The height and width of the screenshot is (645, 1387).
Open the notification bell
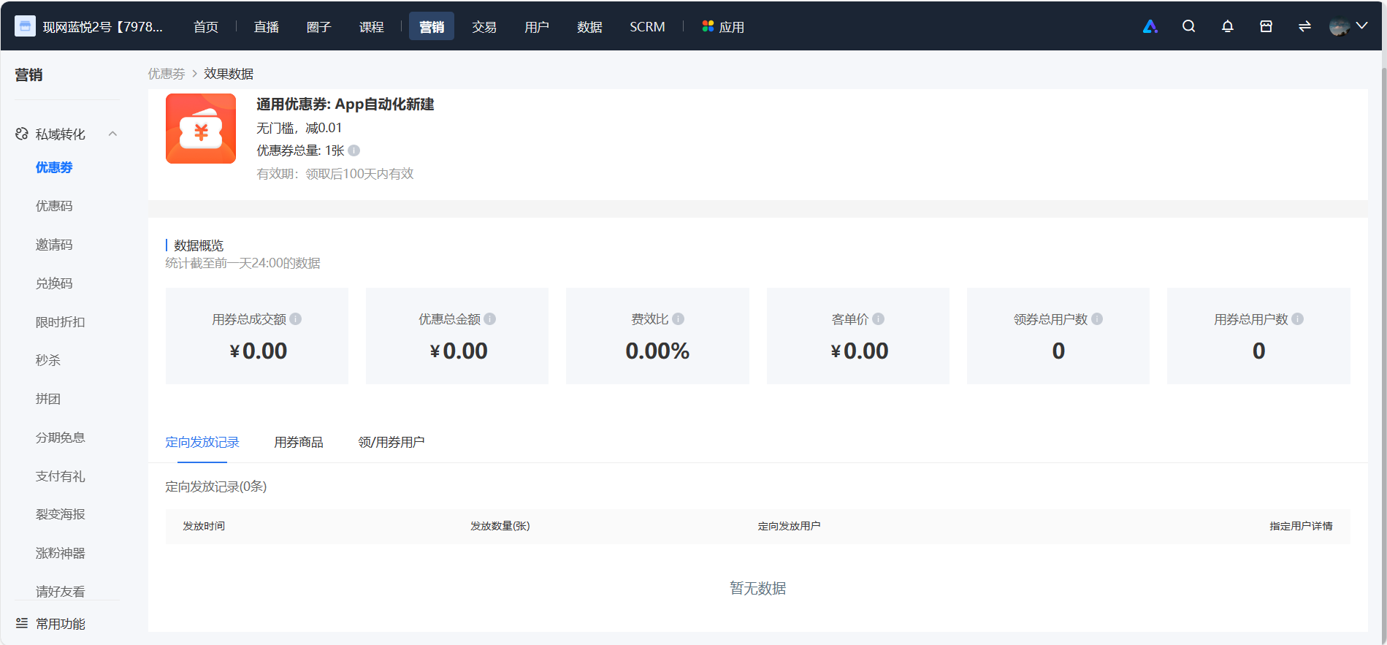[1227, 26]
